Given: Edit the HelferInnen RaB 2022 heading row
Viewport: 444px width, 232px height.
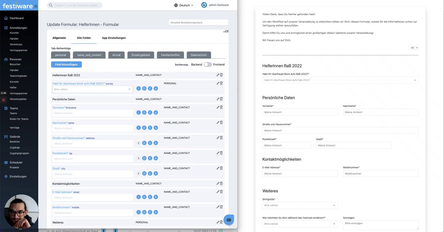Looking at the screenshot, I should click(x=218, y=75).
